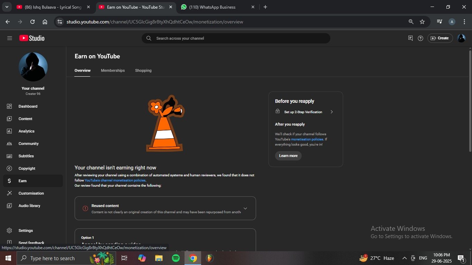Open Analytics bar chart icon
The height and width of the screenshot is (265, 472).
pos(9,131)
